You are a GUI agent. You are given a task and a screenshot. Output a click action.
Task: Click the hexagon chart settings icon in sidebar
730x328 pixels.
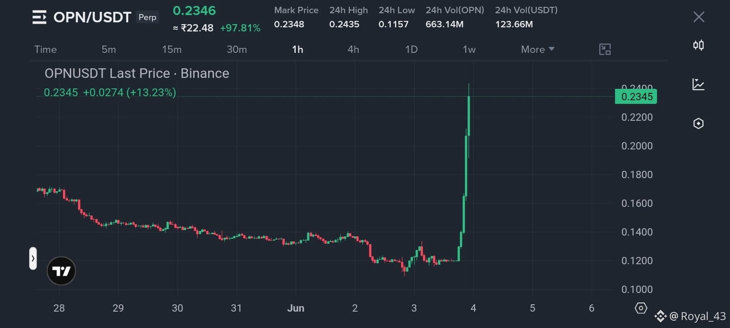[x=698, y=123]
